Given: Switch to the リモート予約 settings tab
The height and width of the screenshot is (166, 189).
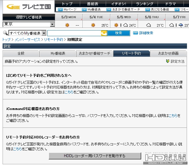Looking at the screenshot, I should point(131,53).
